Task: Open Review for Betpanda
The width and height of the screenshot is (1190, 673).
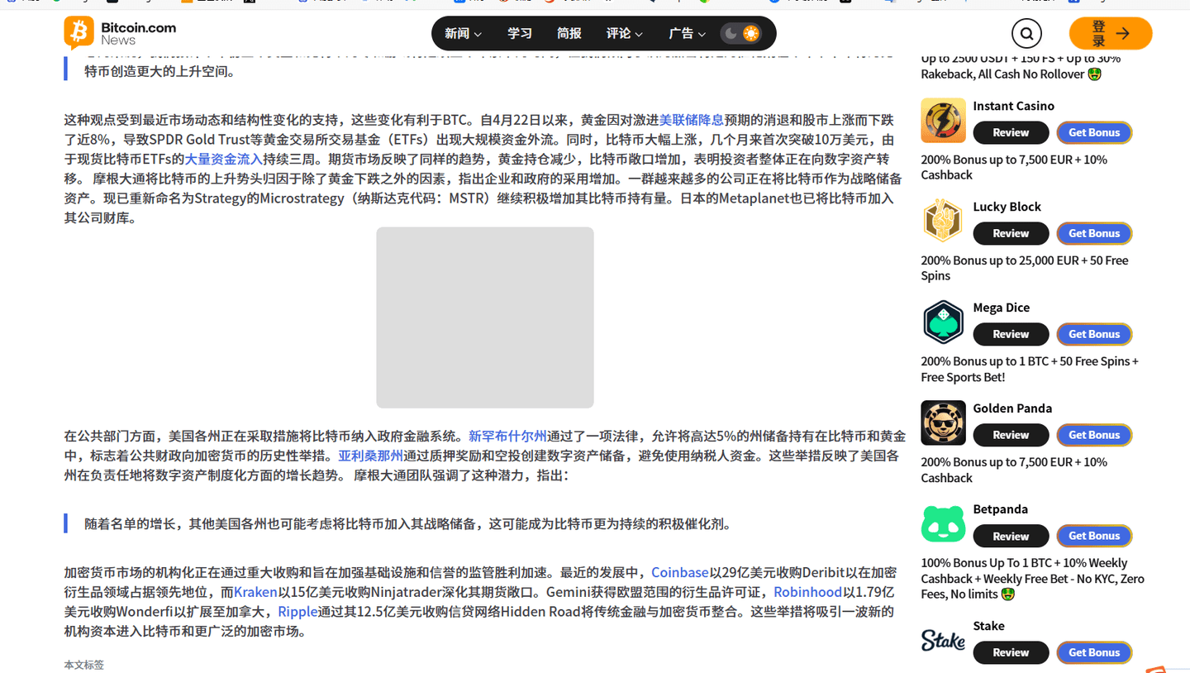Action: pos(1011,536)
